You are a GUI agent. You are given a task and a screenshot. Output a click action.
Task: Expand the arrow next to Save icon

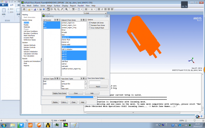click(37, 9)
